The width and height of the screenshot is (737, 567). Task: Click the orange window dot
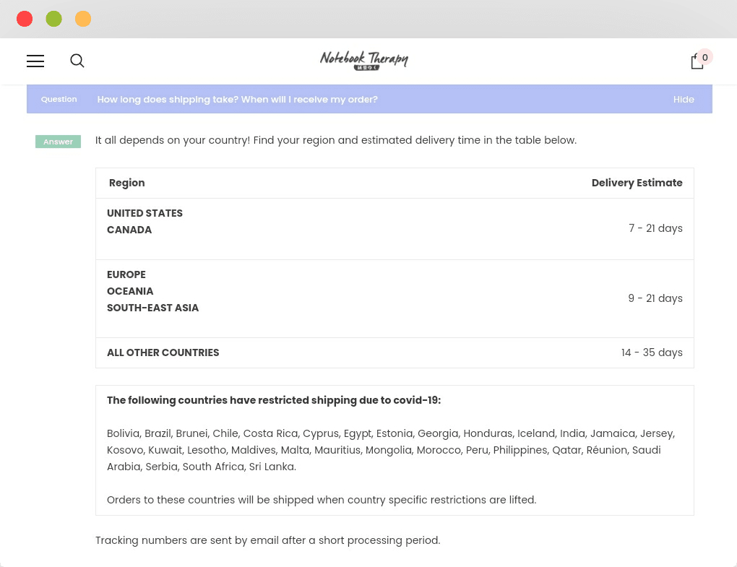[x=83, y=19]
